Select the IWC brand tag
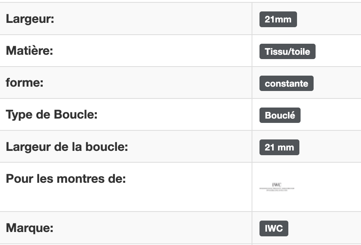This screenshot has height=245, width=361. 274,228
